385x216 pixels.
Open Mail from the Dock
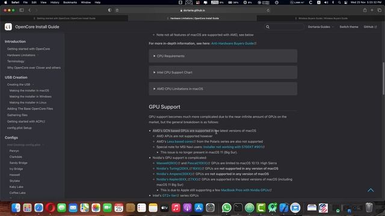click(x=73, y=208)
